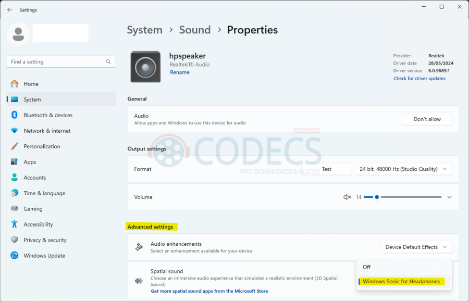Click the Gaming controller icon
This screenshot has width=469, height=302.
coord(15,208)
